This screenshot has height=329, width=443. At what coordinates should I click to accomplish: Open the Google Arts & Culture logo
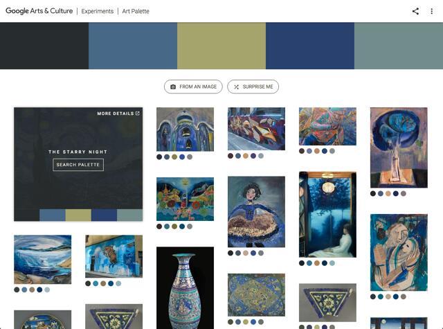point(39,11)
